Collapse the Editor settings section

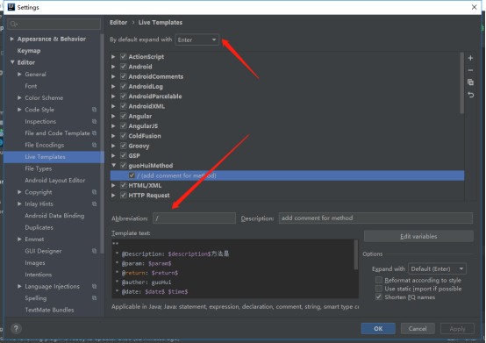(x=12, y=62)
